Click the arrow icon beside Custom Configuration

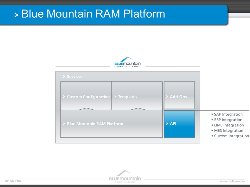coord(64,97)
